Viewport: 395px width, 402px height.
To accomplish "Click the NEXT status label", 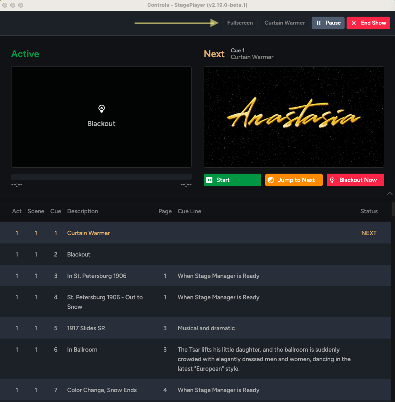I will pos(369,233).
